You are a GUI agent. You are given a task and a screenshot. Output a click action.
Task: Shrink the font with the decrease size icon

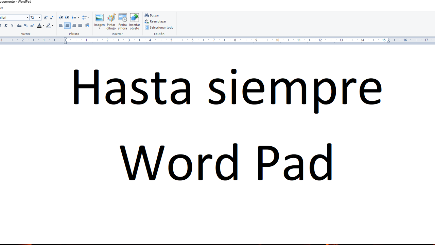click(51, 18)
